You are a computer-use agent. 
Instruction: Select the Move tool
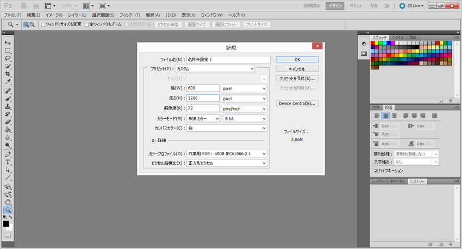(8, 43)
